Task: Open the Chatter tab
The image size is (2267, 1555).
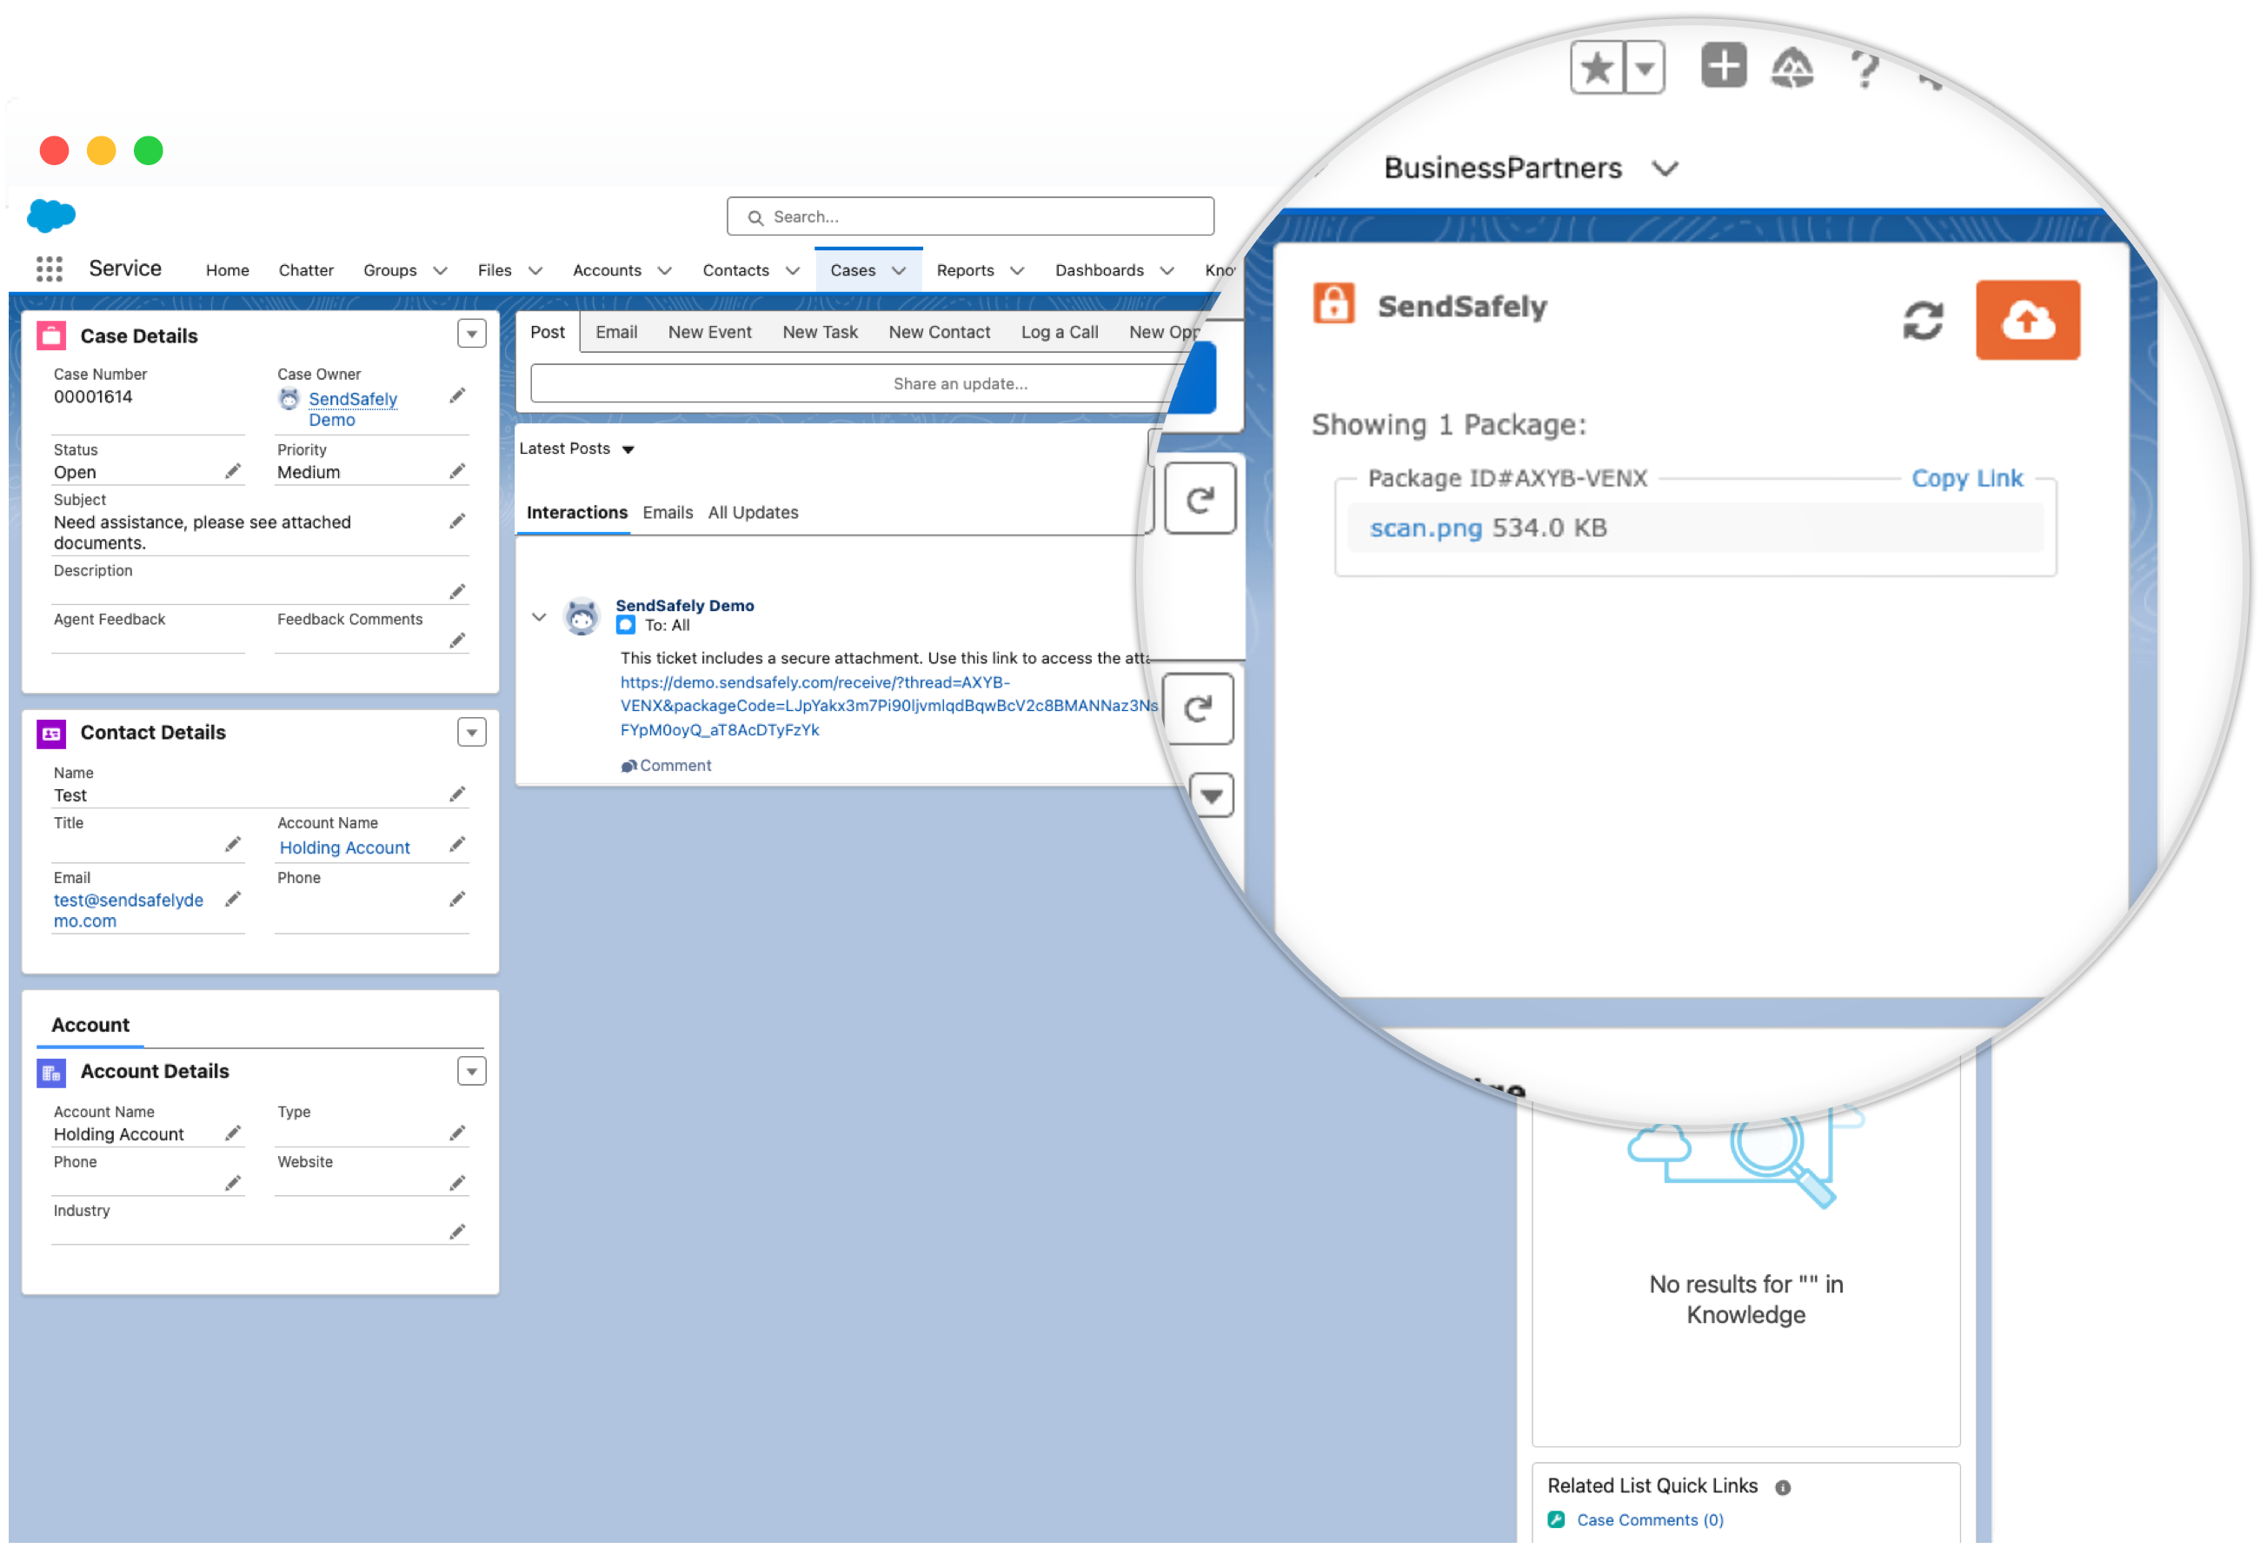Action: coord(307,271)
